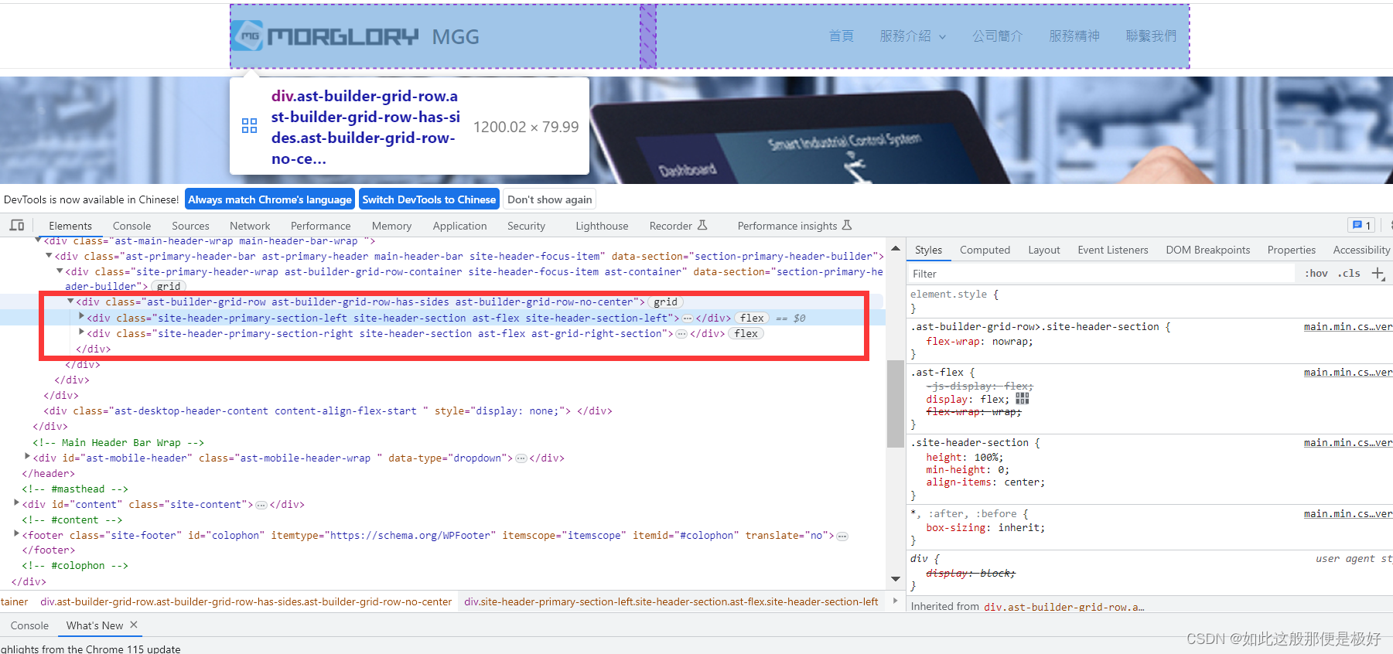Click the Don't show again button
The image size is (1393, 654).
click(x=549, y=199)
